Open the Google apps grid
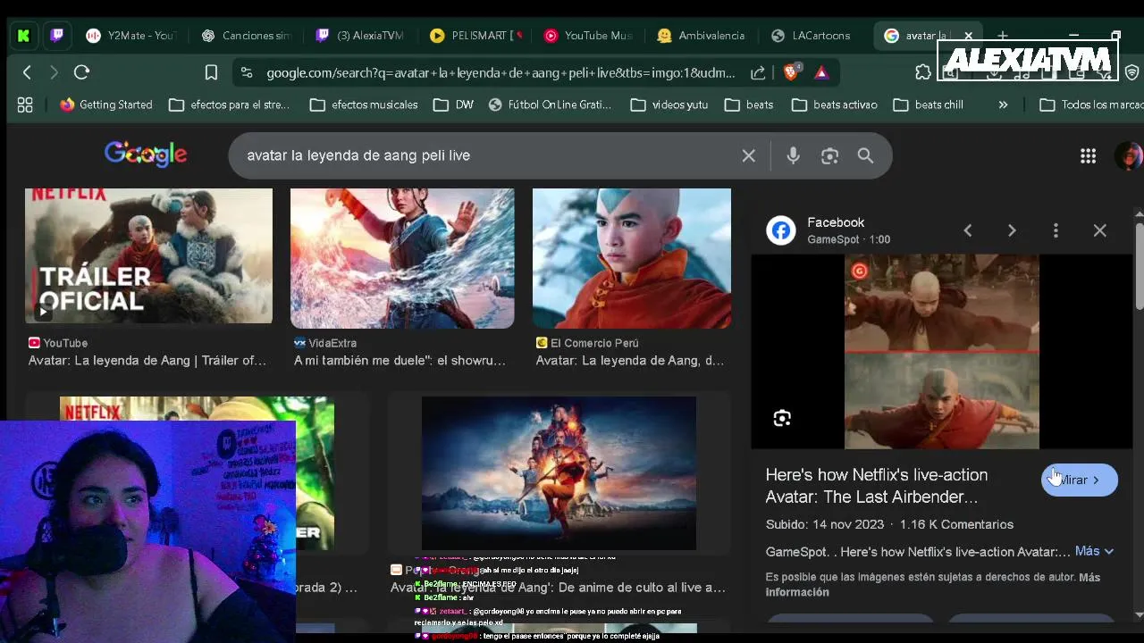1144x643 pixels. pos(1088,155)
